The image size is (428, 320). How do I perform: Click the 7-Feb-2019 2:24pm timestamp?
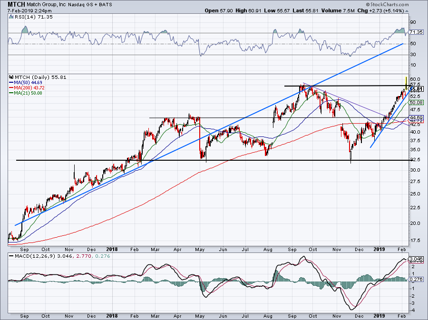[x=29, y=11]
